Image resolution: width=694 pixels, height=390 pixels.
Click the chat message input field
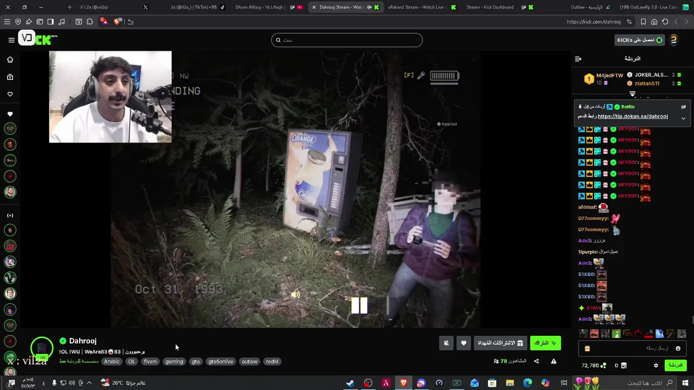[x=633, y=348]
